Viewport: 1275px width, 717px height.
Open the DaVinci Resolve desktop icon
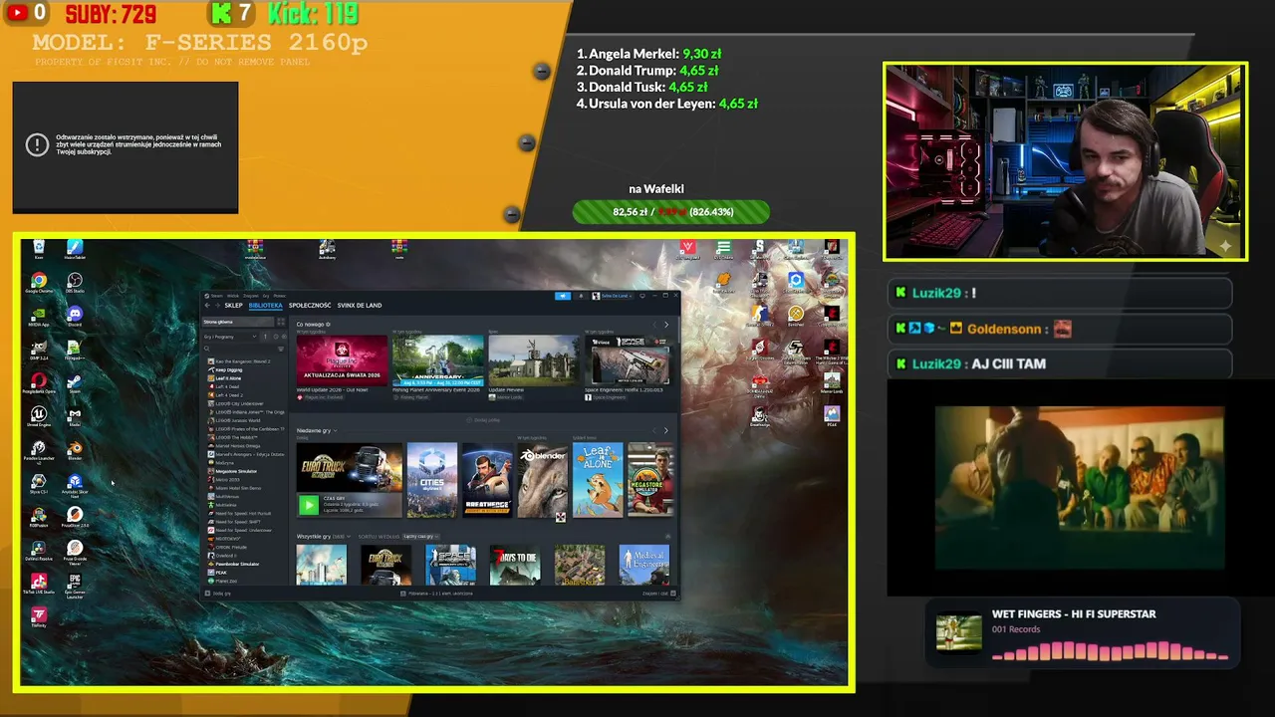click(38, 551)
